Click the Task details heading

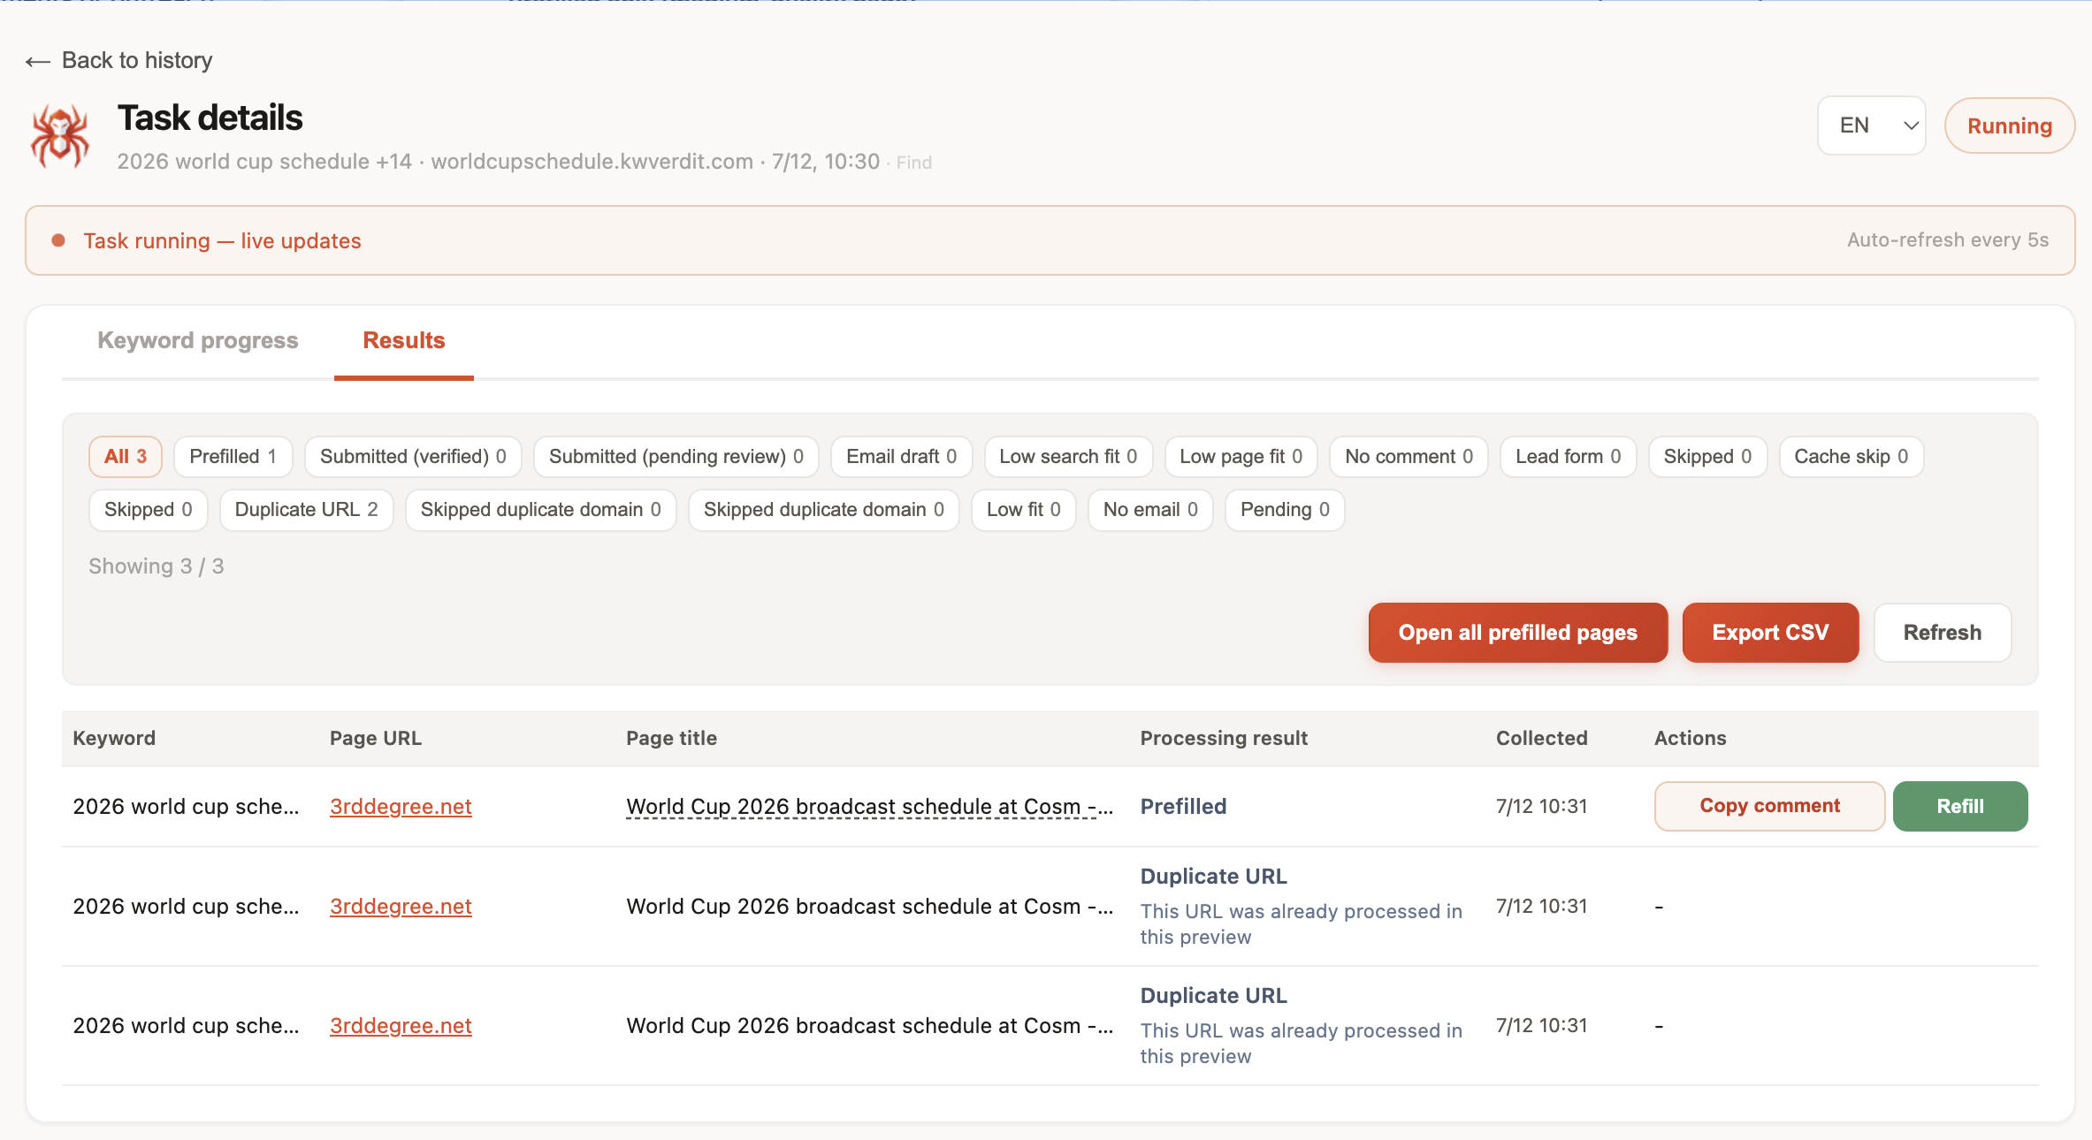point(210,118)
